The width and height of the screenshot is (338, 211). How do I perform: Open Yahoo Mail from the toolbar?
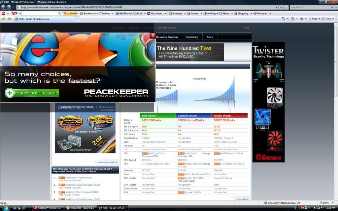(138, 13)
